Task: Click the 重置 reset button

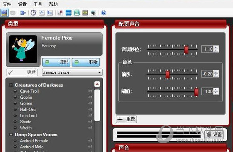Action: coord(126,119)
